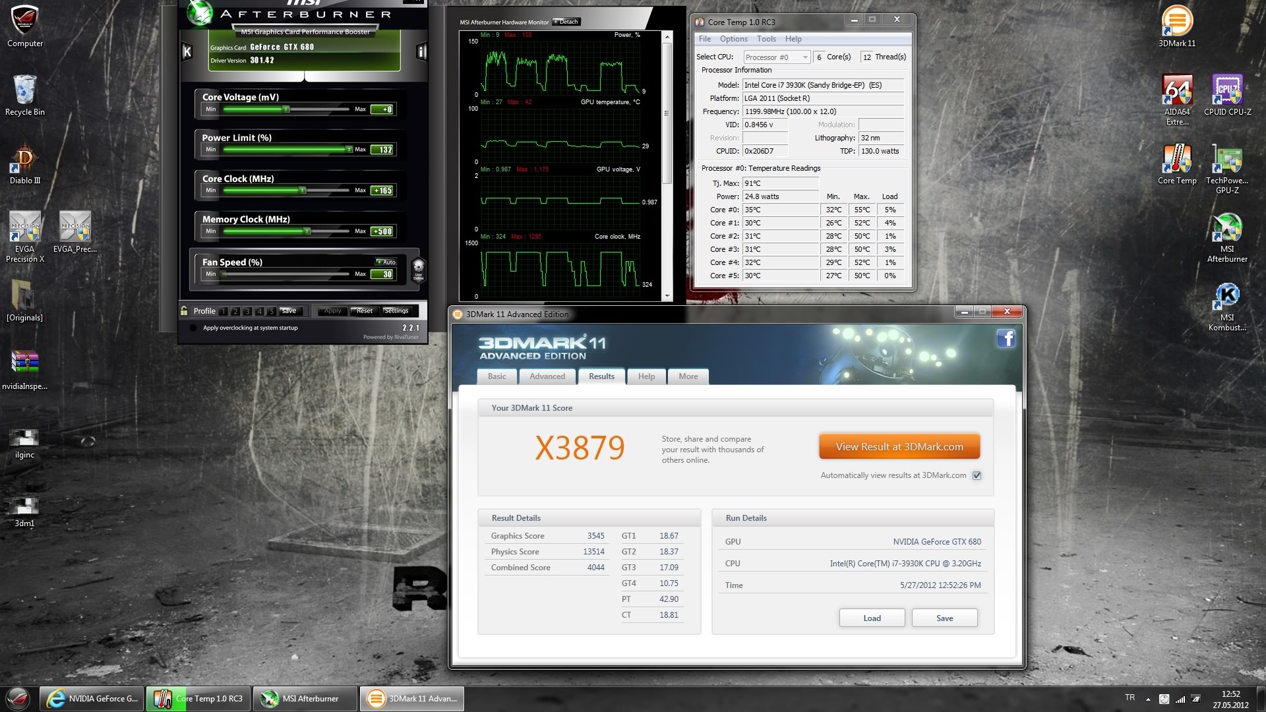Open the Recycle Bin icon
The height and width of the screenshot is (712, 1266).
coord(25,95)
